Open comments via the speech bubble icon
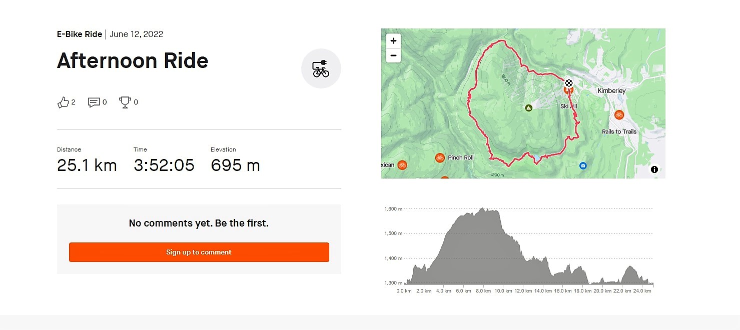Screen dimensions: 740x330 94,101
